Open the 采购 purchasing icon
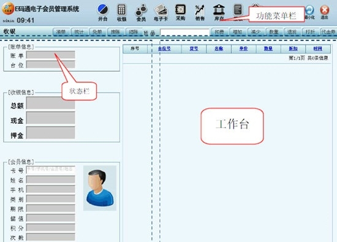Viewport: 337px width, 242px height. (x=180, y=10)
